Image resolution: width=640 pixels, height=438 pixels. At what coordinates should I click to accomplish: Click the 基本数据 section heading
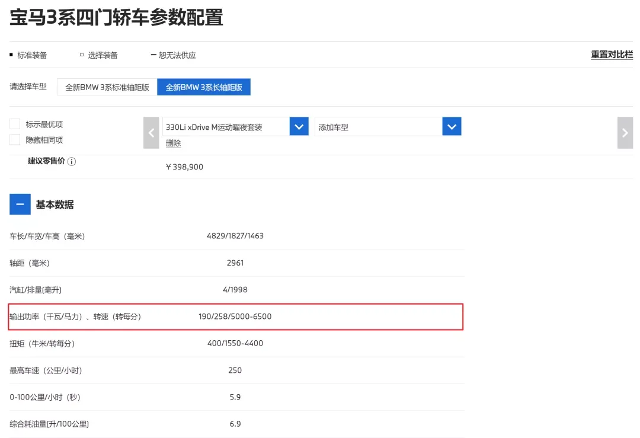click(x=55, y=204)
